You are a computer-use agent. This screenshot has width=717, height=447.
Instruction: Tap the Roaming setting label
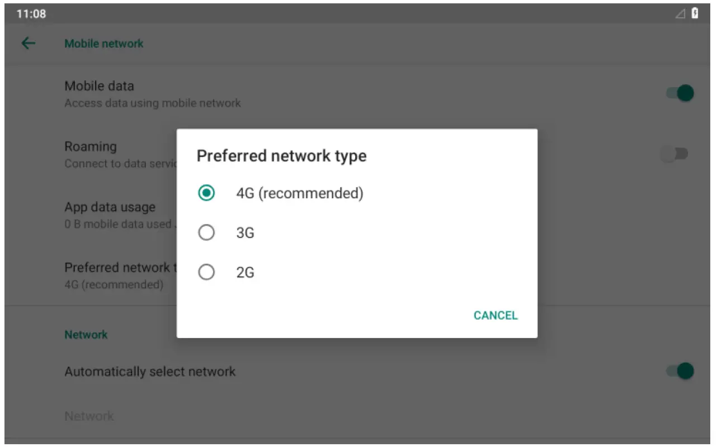(x=91, y=147)
